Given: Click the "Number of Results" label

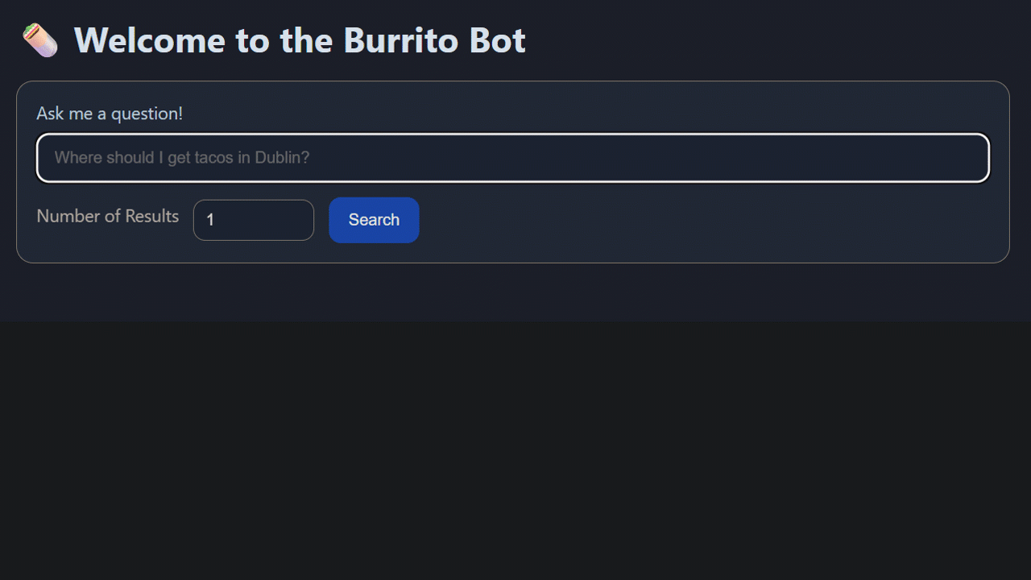Looking at the screenshot, I should click(x=108, y=216).
